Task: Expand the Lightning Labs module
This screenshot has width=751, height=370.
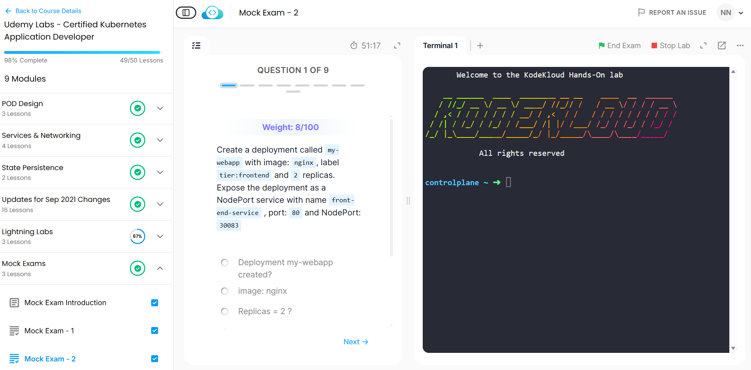Action: [x=160, y=237]
